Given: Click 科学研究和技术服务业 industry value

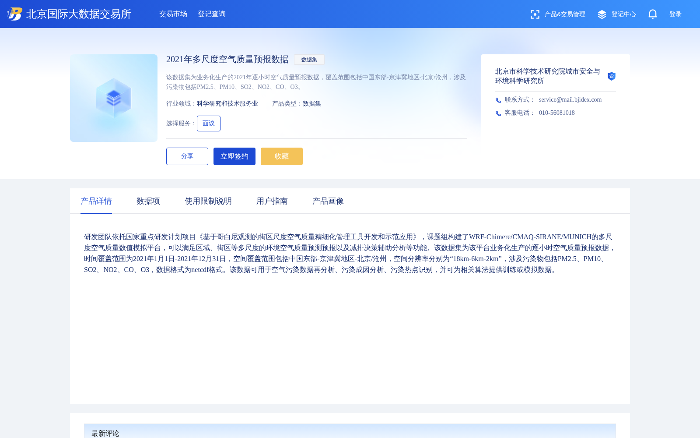Looking at the screenshot, I should click(x=227, y=104).
